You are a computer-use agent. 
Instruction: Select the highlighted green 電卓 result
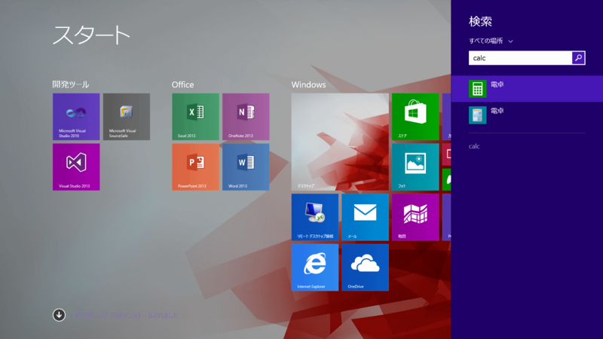tap(527, 89)
